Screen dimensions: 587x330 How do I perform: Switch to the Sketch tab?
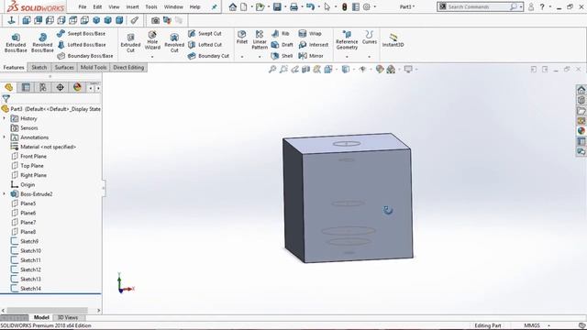39,67
